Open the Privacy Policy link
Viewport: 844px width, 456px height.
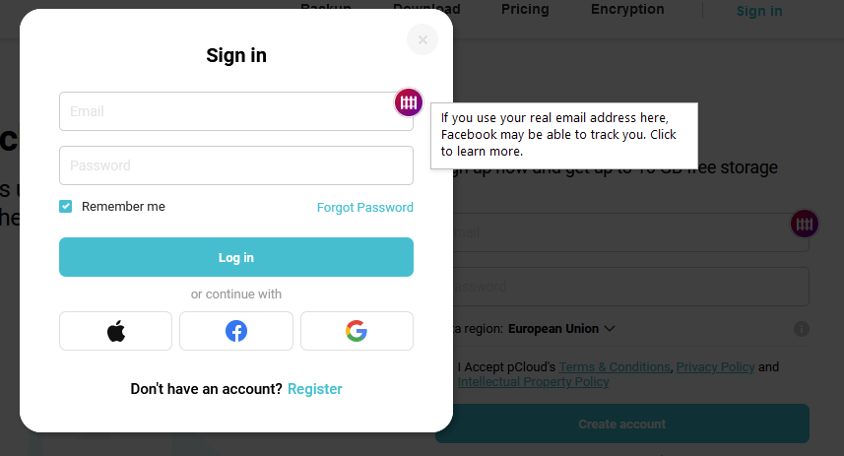click(x=715, y=366)
